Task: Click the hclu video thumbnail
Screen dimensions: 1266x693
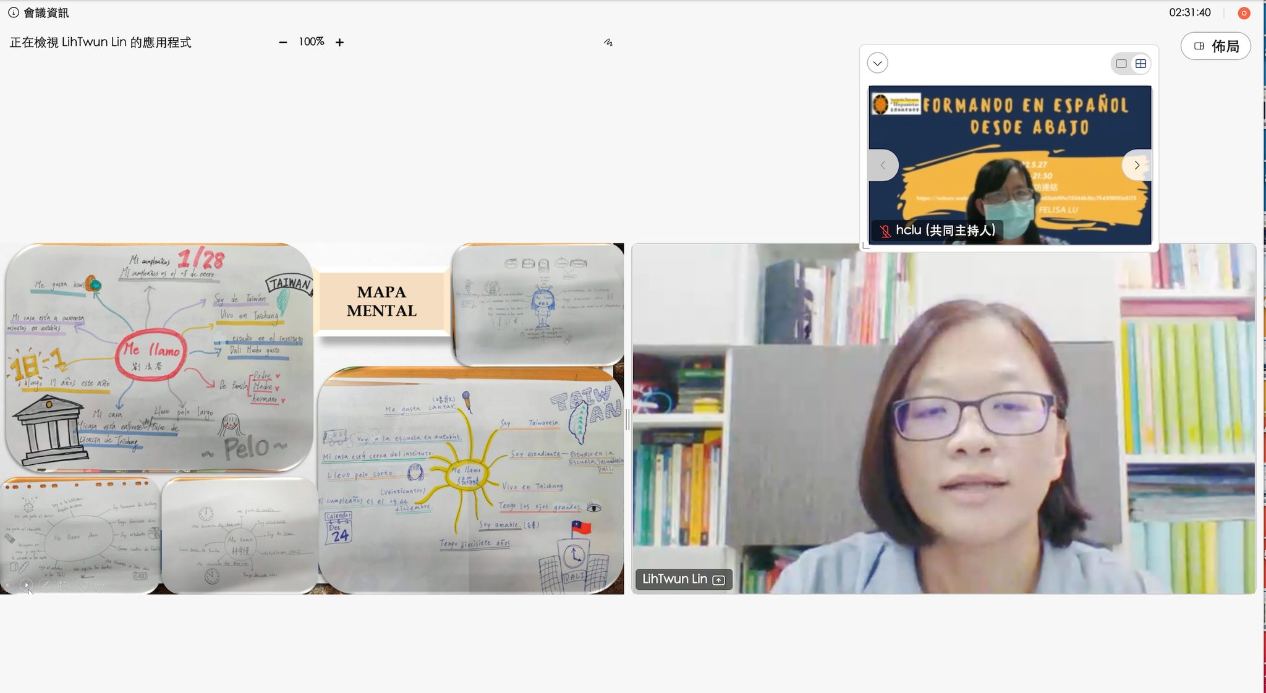Action: (x=1010, y=165)
